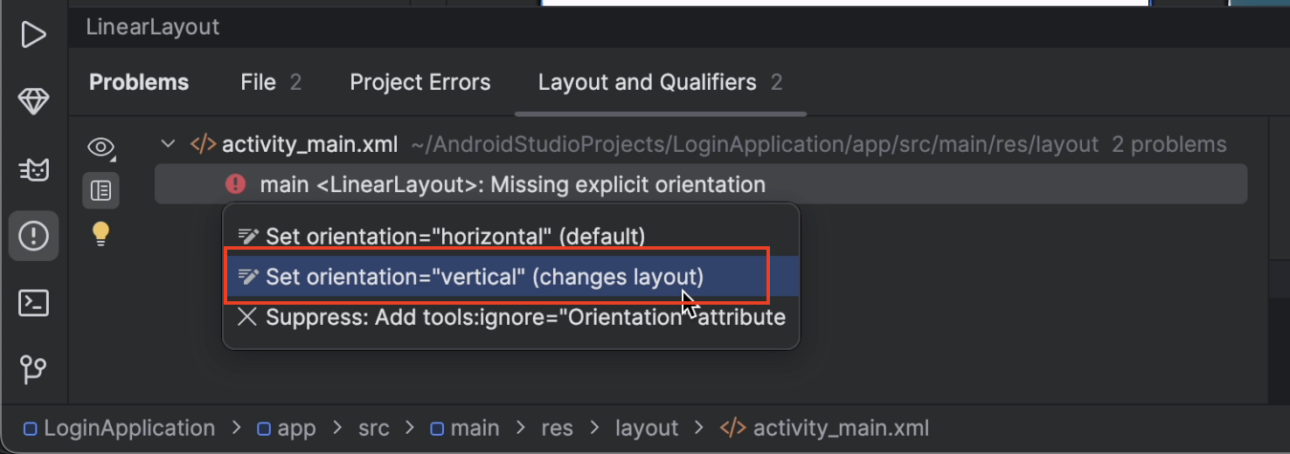Screen dimensions: 1290x454
Task: Toggle the editor preview panel icon
Action: [101, 190]
